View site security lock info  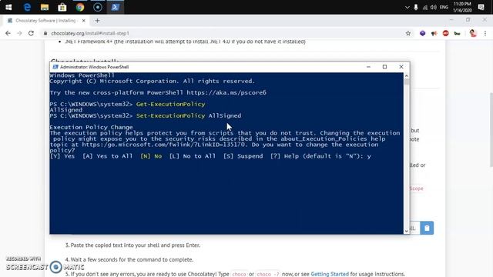(45, 33)
